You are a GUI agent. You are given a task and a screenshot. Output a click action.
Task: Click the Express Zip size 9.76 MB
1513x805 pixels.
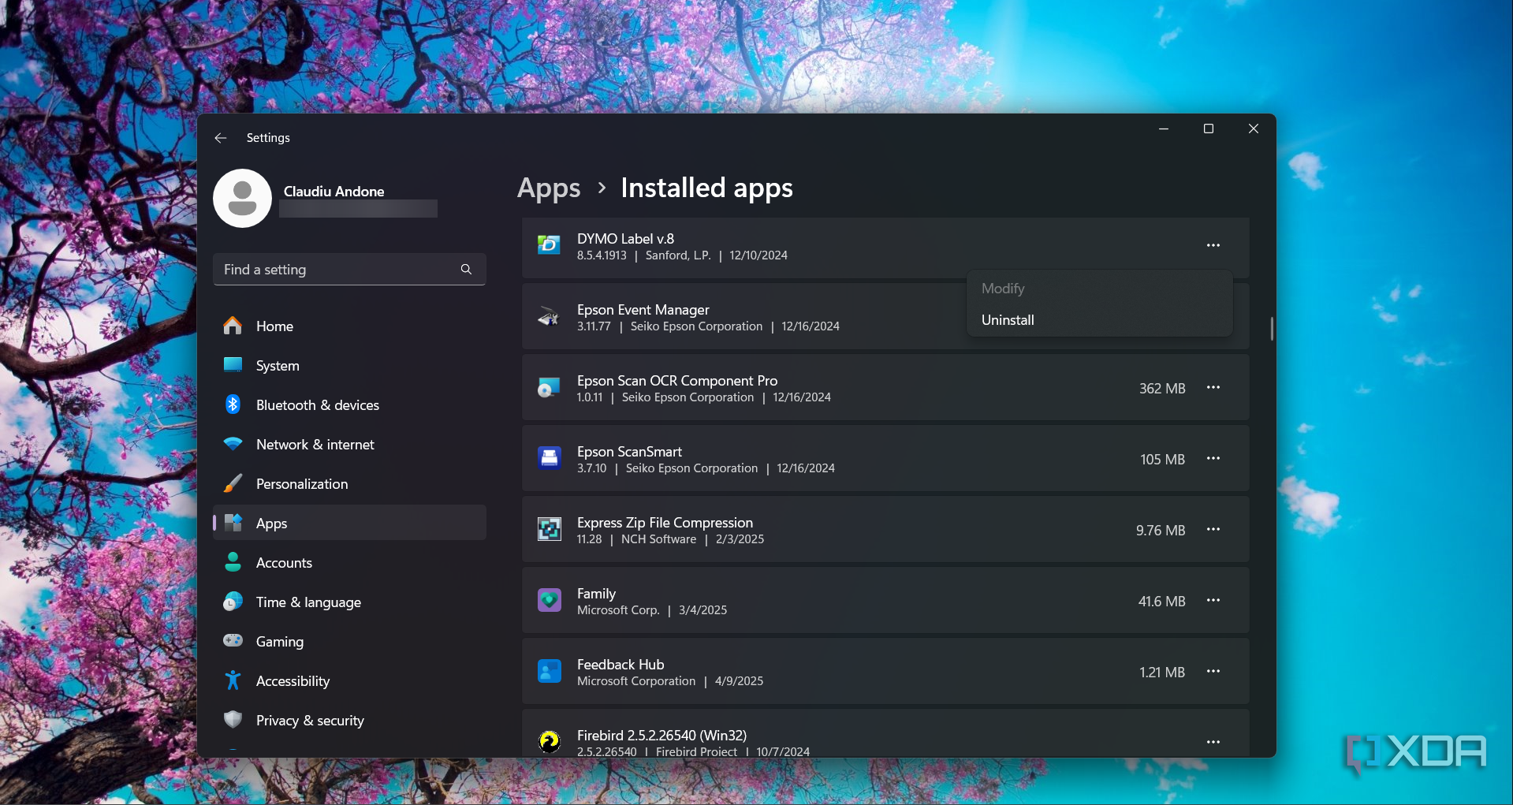click(1161, 531)
